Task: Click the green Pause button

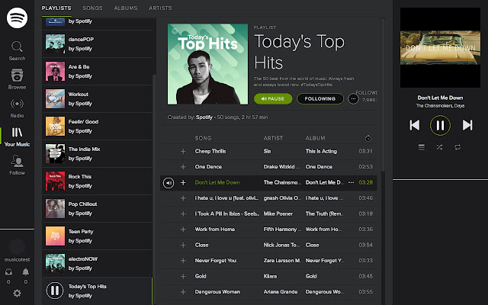Action: 273,98
